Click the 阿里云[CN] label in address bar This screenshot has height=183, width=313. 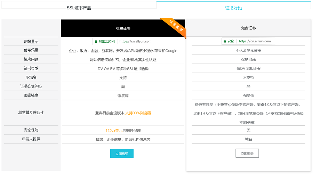[x=107, y=41]
